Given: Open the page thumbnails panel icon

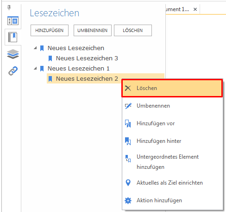Looking at the screenshot, I should (13, 20).
